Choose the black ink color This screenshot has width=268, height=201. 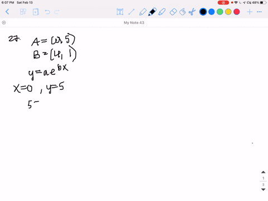click(203, 12)
